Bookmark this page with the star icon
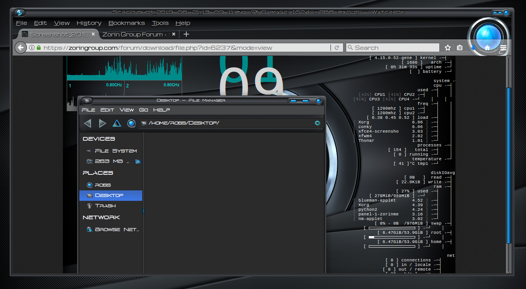The height and width of the screenshot is (289, 526). coord(447,48)
